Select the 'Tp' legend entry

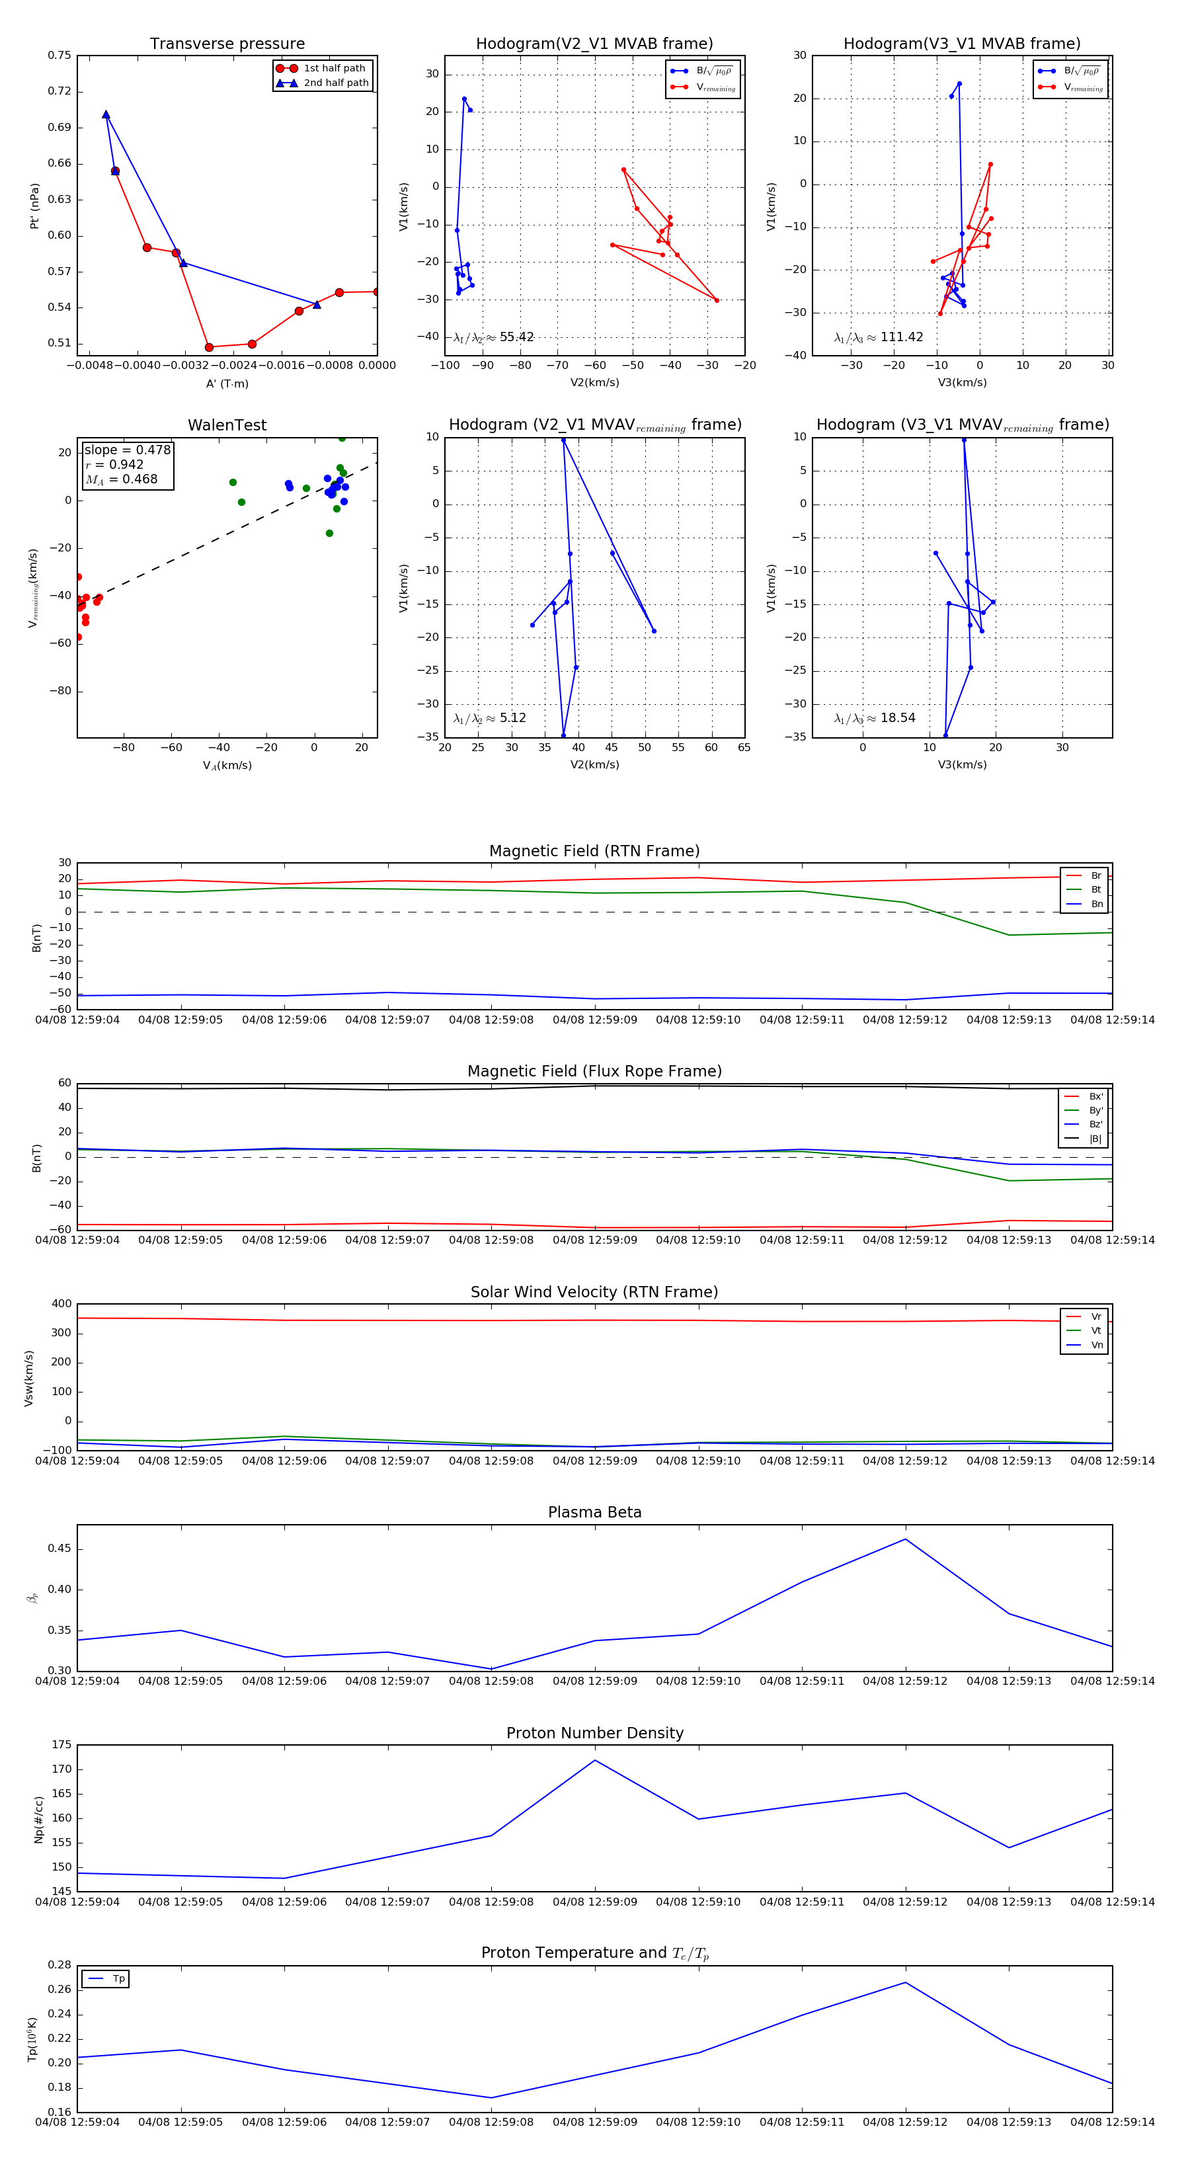point(106,1979)
